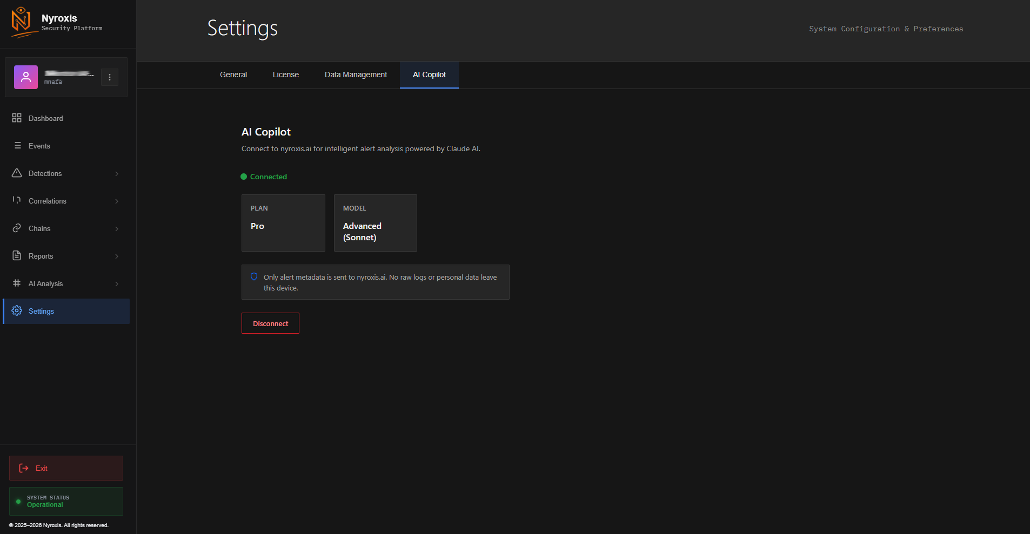
Task: Click the green Connected status dot
Action: 244,177
